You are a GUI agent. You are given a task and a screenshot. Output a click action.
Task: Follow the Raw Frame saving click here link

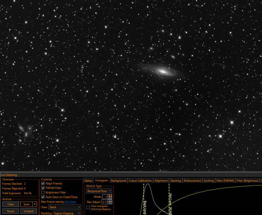click(70, 202)
